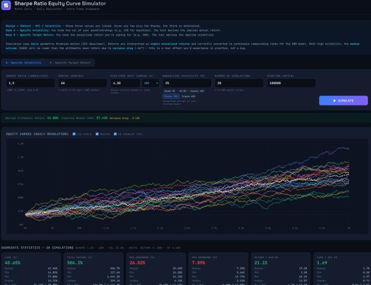Screen dimensions: 371x285
Task: Click the Annualized Volatility field showing 25
Action: 187,83
